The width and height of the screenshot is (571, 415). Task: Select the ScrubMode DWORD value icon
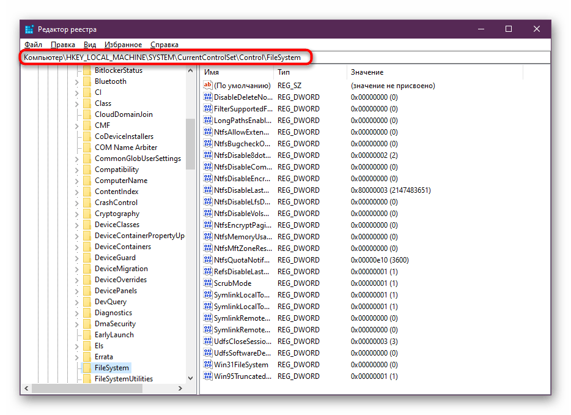[x=208, y=283]
